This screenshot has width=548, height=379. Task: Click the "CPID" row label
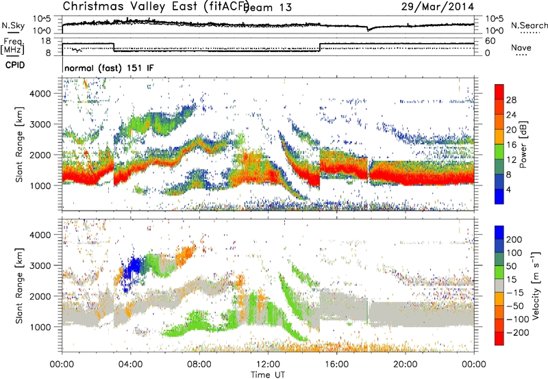click(15, 65)
